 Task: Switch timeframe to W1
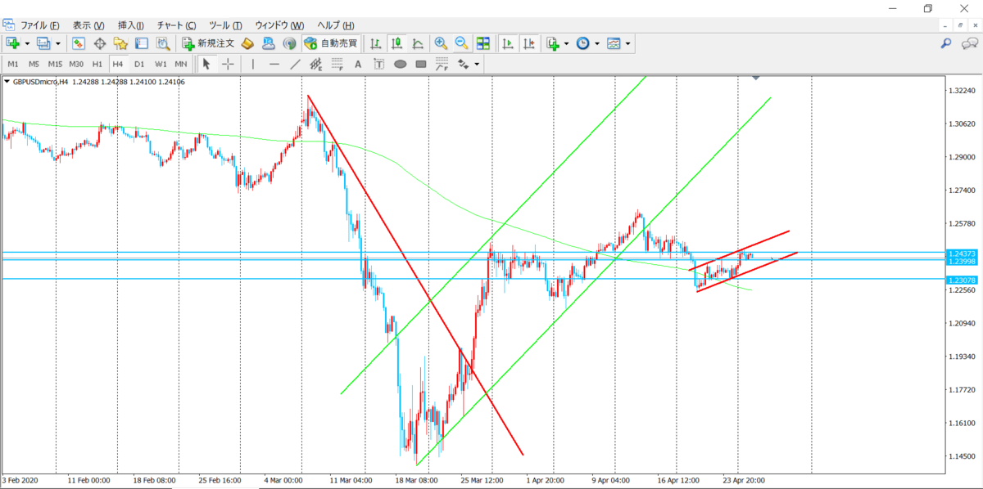(161, 64)
